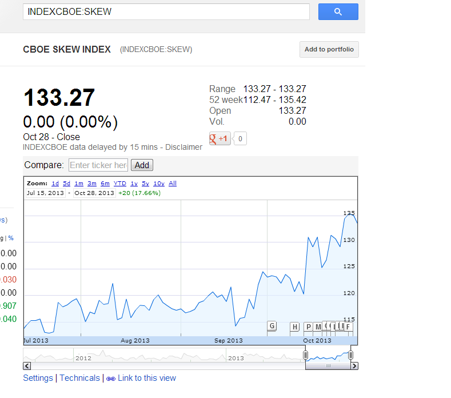The width and height of the screenshot is (451, 398).
Task: Focus the Compare ticker input field
Action: coord(98,165)
